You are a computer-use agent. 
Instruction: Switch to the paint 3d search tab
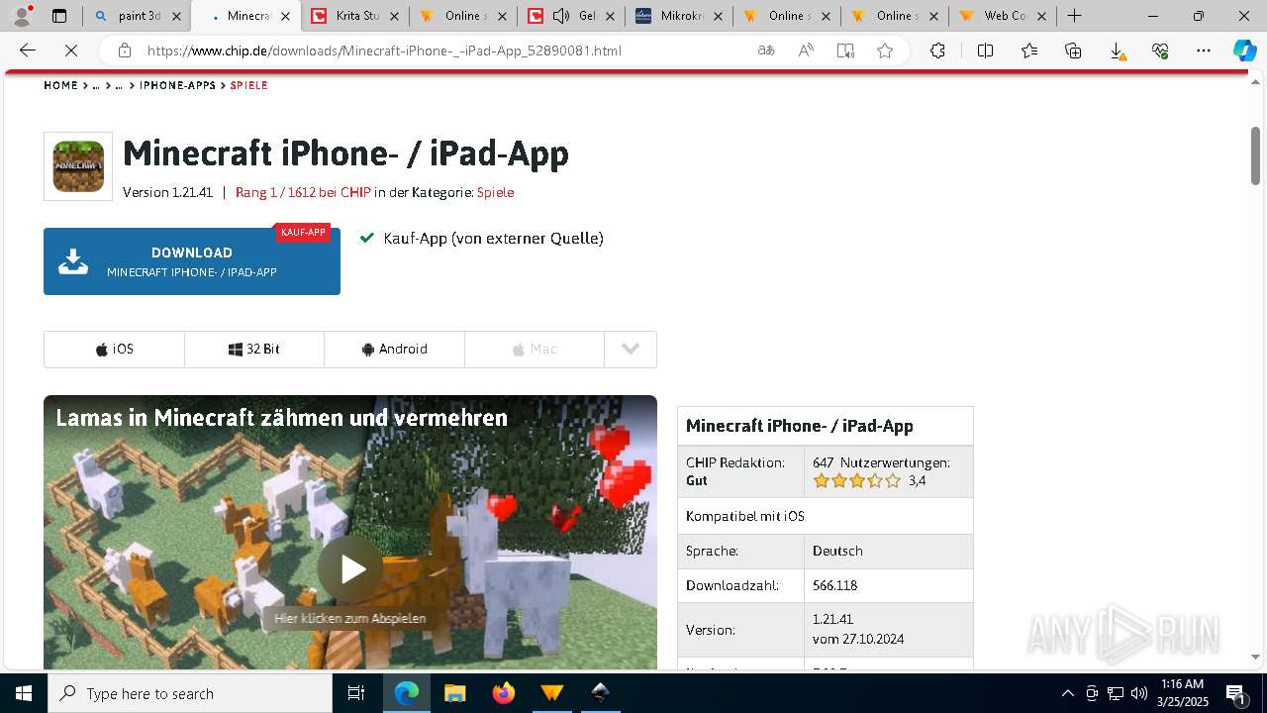pos(138,16)
